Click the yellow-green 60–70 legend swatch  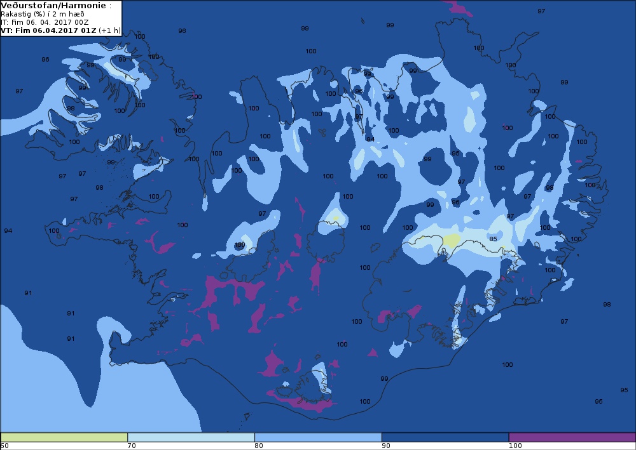[x=64, y=437]
